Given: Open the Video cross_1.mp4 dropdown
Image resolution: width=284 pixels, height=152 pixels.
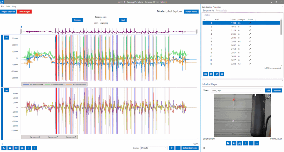Looking at the screenshot, I should [237, 90].
